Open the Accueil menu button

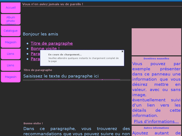pyautogui.click(x=11, y=8)
